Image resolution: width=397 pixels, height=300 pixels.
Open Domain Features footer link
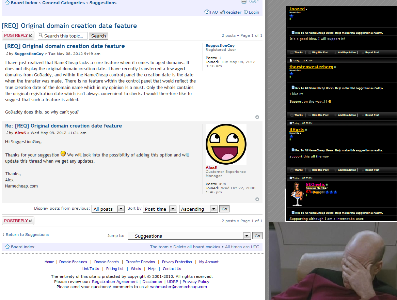click(x=73, y=262)
